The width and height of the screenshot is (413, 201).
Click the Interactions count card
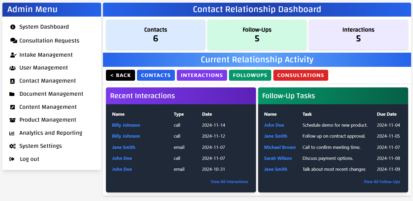(358, 35)
